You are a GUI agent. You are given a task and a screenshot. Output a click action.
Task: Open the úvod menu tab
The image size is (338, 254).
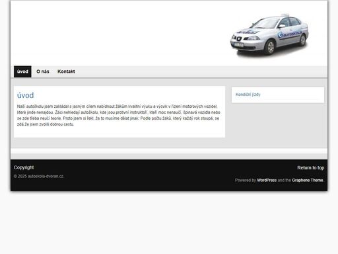[22, 71]
